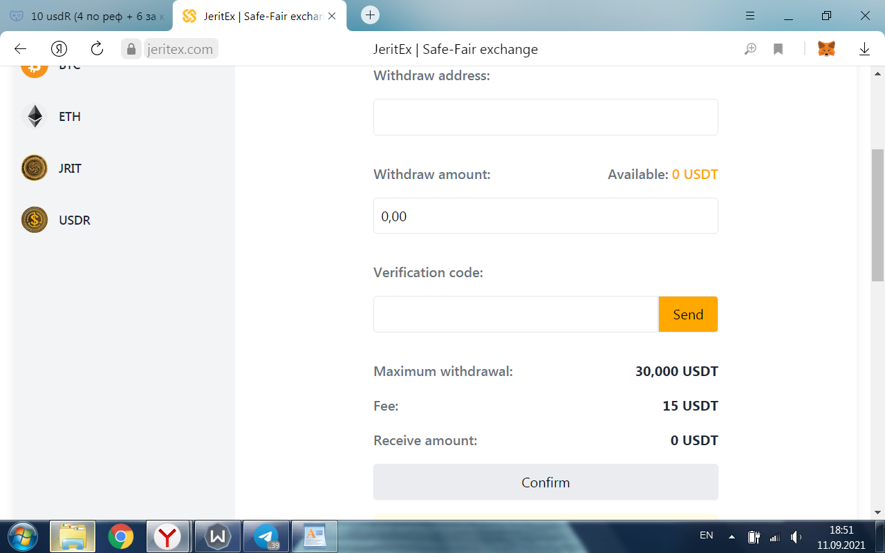Click the page vertical scrollbar thumb
This screenshot has width=885, height=553.
click(877, 215)
